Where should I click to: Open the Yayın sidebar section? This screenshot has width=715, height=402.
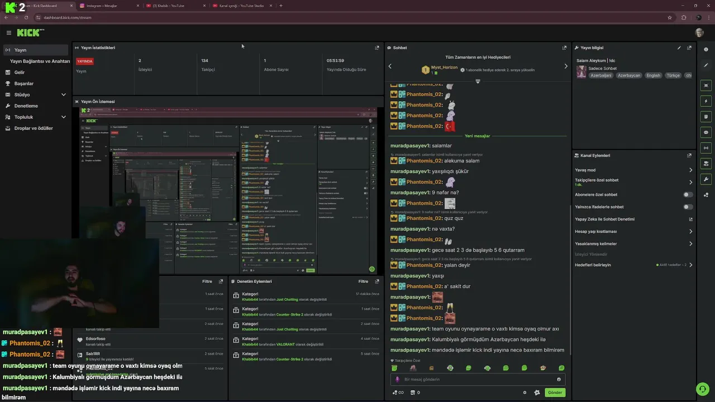click(36, 50)
